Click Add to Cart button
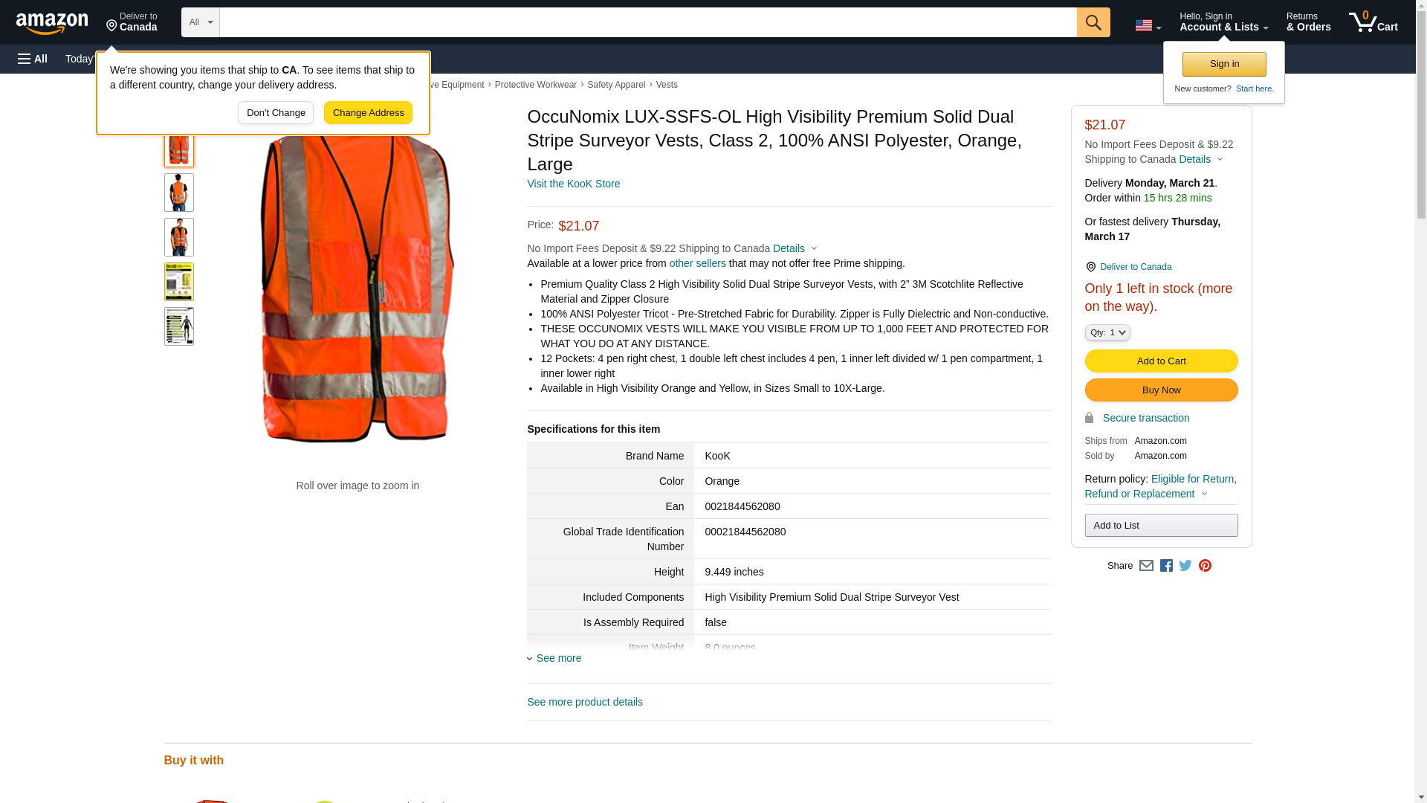The width and height of the screenshot is (1427, 803). click(1161, 361)
